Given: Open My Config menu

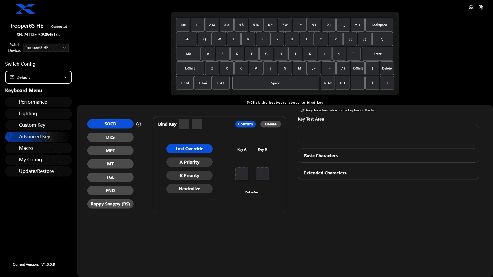Looking at the screenshot, I should (x=39, y=160).
